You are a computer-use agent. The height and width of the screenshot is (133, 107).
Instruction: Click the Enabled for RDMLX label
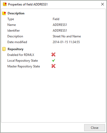coord(21,55)
